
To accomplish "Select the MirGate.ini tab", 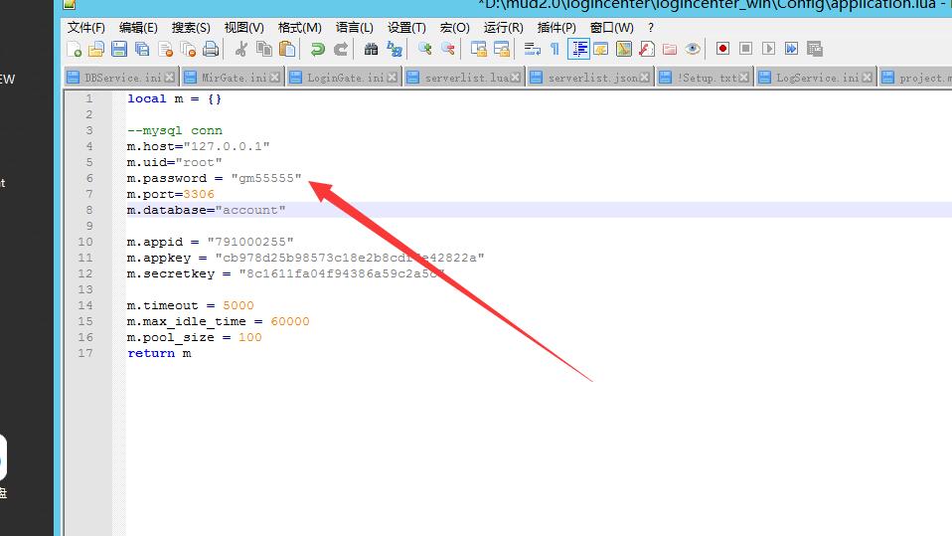I will pyautogui.click(x=234, y=78).
